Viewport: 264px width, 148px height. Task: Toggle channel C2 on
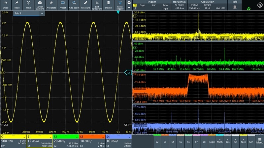(x=157, y=141)
